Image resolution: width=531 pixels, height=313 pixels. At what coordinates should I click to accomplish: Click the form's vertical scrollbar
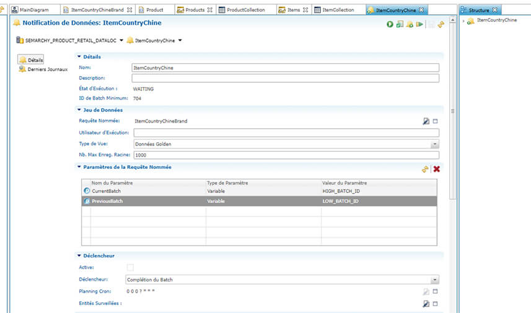click(x=452, y=111)
